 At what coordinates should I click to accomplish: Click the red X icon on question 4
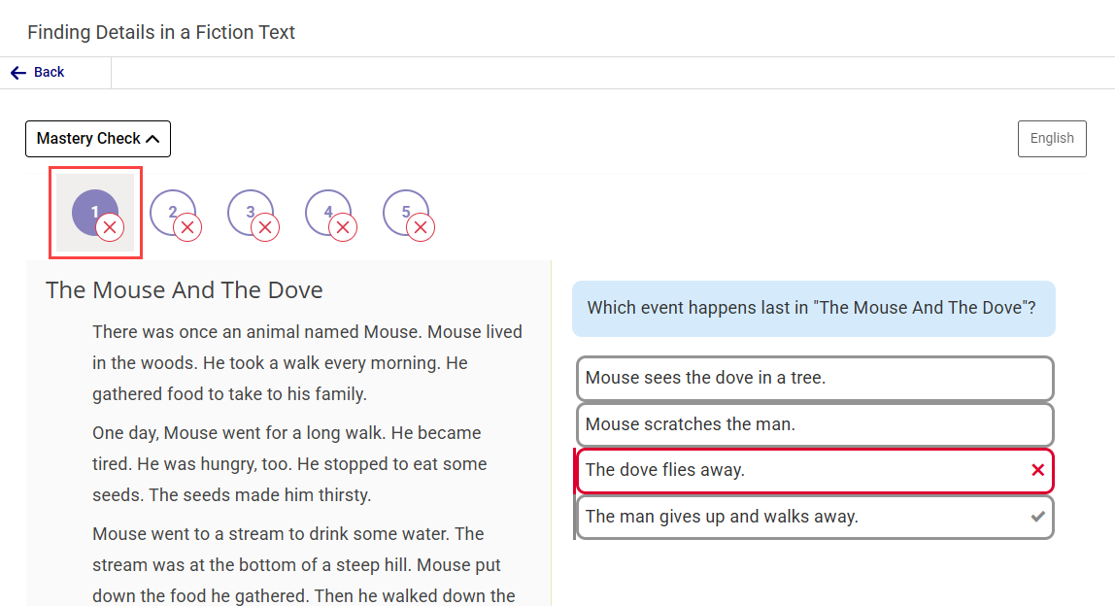tap(342, 227)
